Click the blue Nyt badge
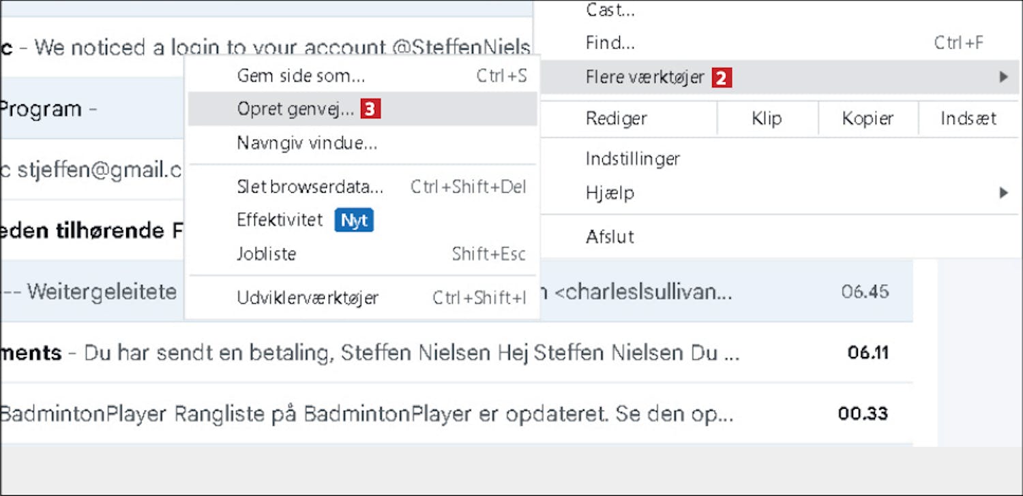This screenshot has height=496, width=1023. pos(354,221)
